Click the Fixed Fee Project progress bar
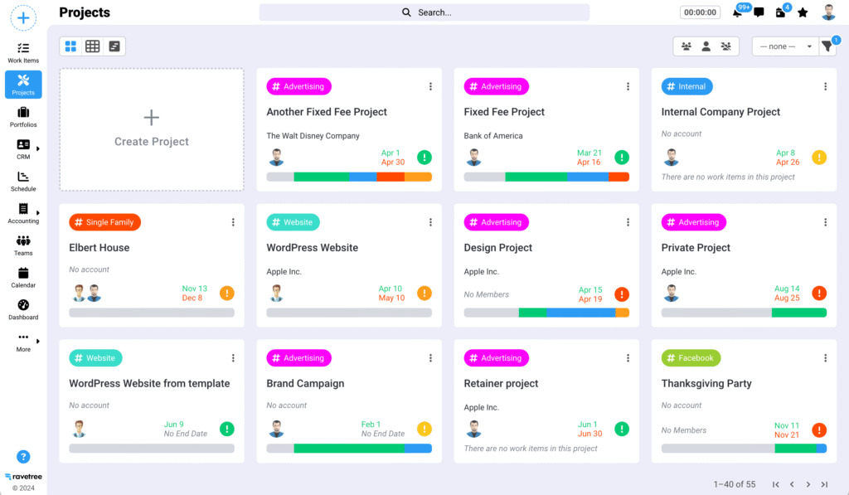The image size is (849, 495). click(x=546, y=177)
